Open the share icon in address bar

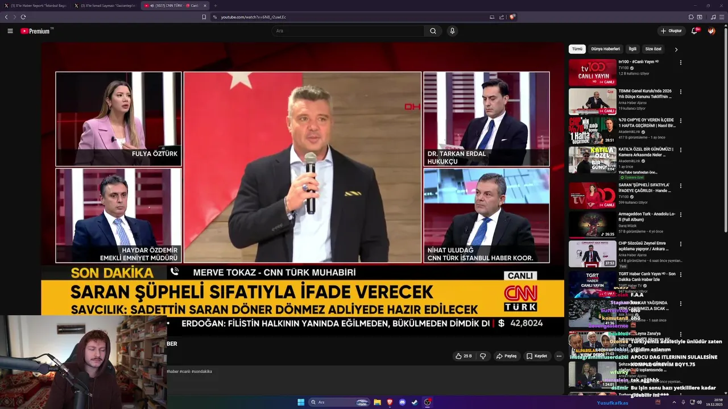pyautogui.click(x=502, y=17)
